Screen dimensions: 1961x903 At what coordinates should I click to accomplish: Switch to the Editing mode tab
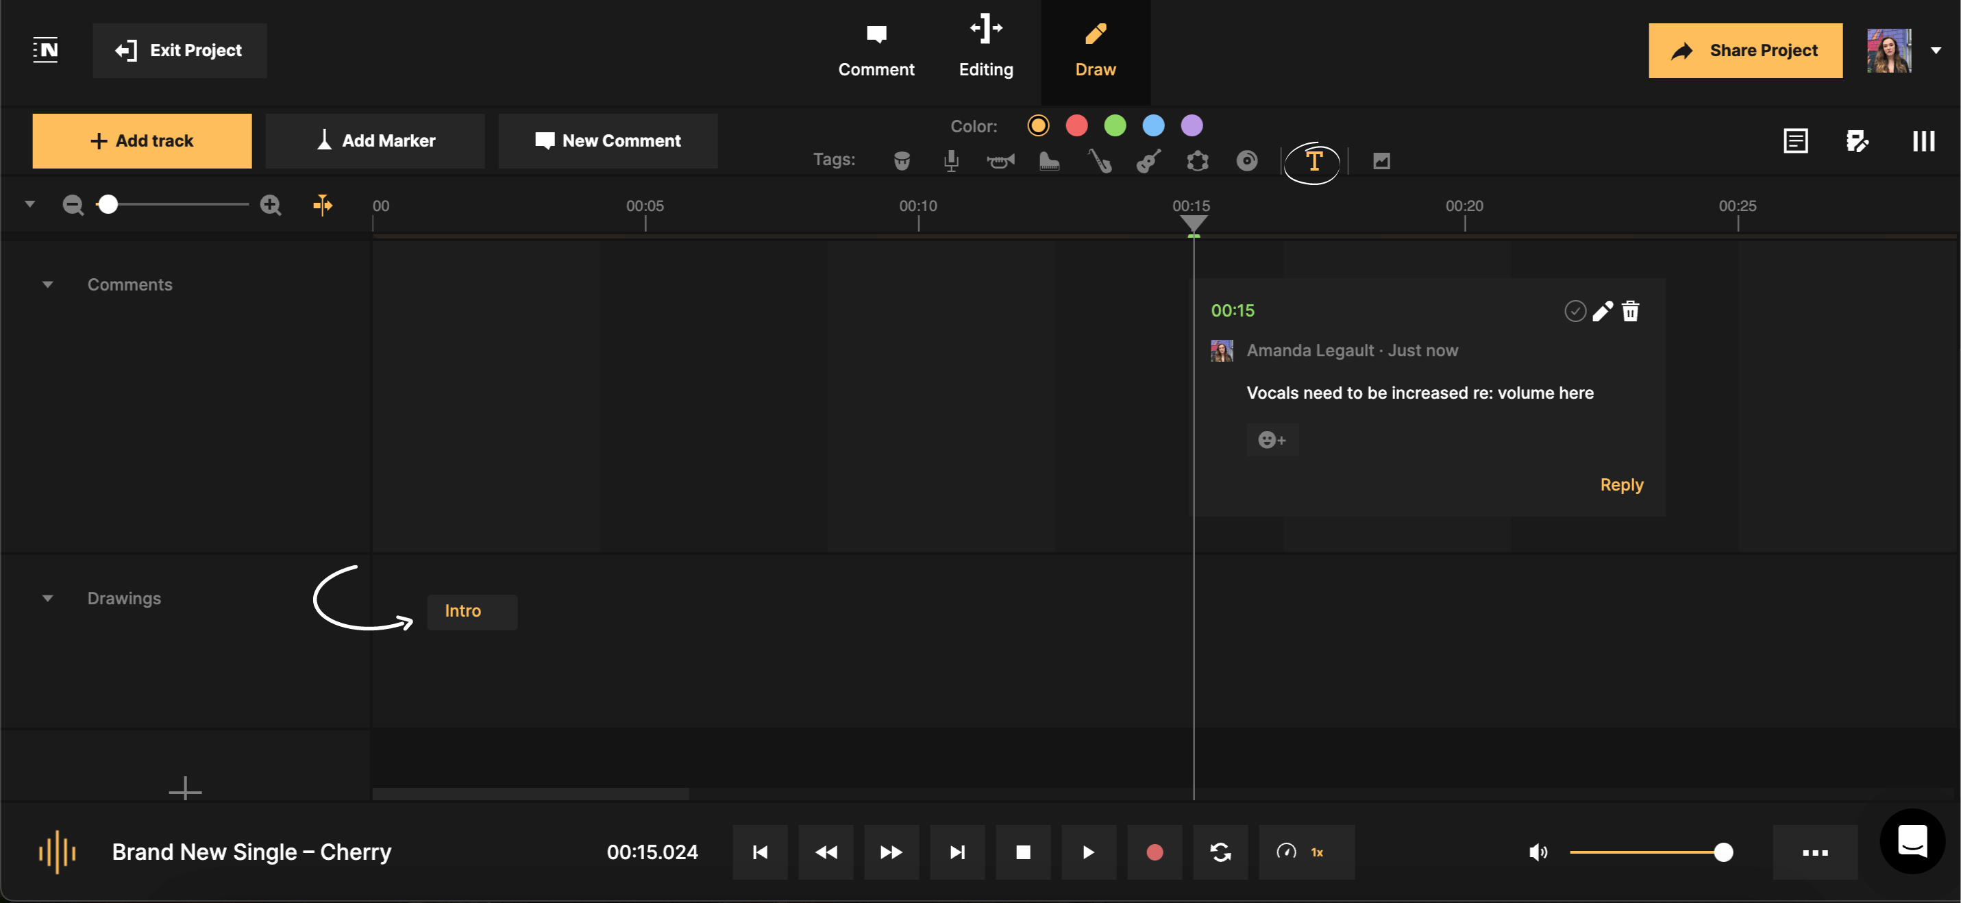[x=986, y=49]
